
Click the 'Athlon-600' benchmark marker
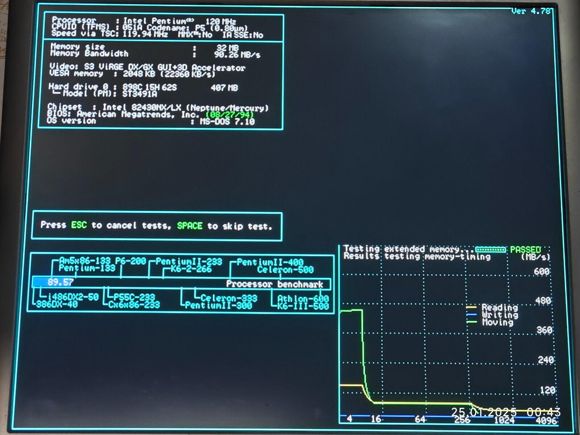[x=303, y=299]
